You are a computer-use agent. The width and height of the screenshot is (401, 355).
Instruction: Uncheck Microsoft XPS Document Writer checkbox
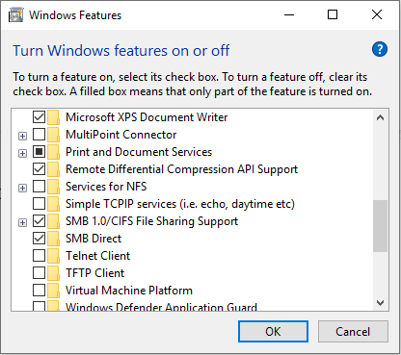point(39,117)
